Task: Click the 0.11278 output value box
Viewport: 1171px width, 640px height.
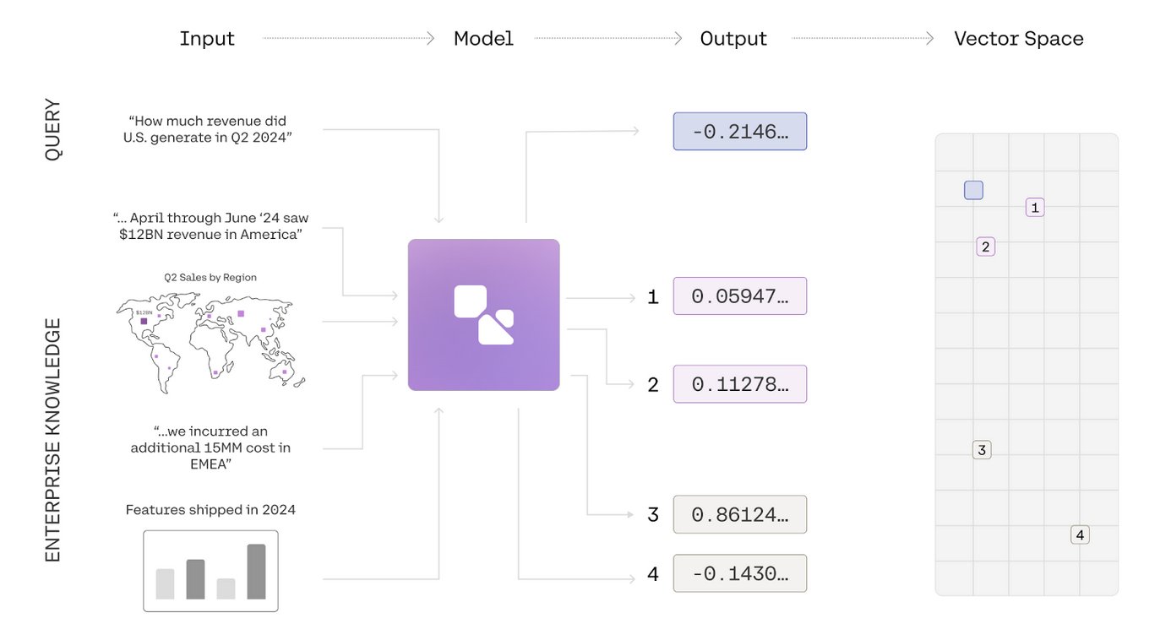Action: pos(739,384)
